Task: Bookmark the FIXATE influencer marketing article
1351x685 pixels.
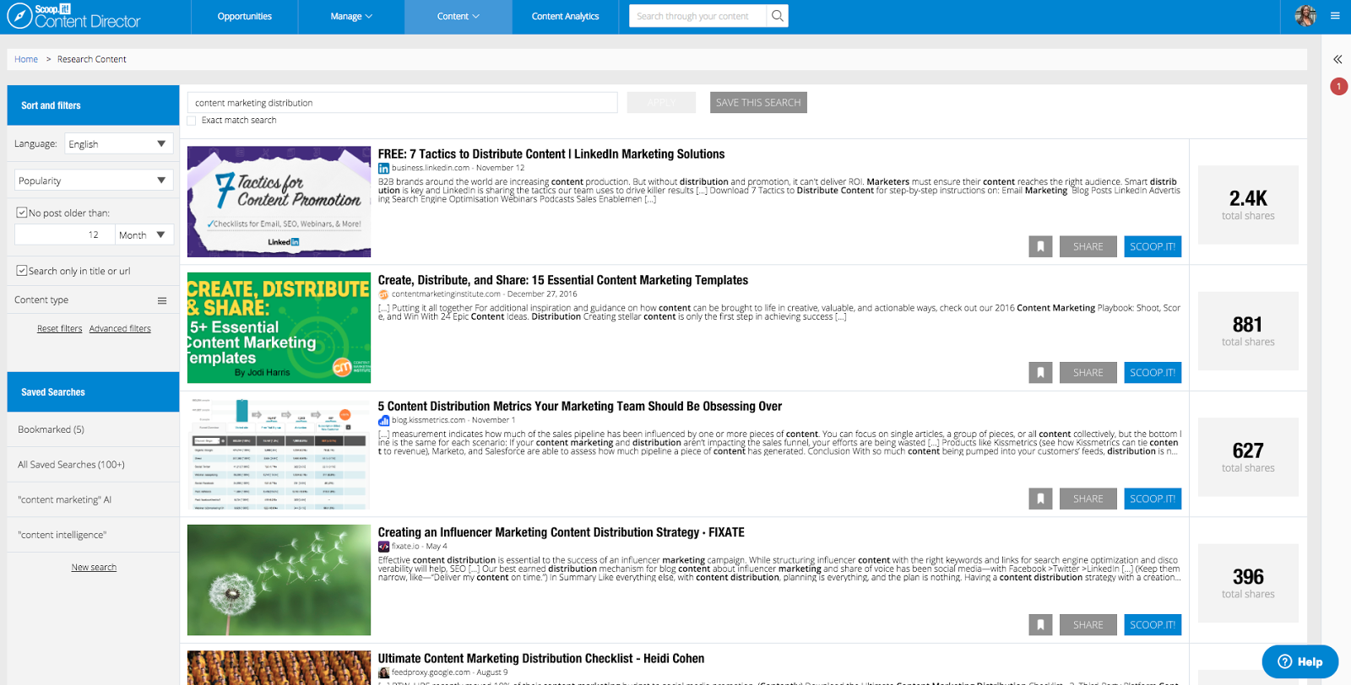Action: (1040, 624)
